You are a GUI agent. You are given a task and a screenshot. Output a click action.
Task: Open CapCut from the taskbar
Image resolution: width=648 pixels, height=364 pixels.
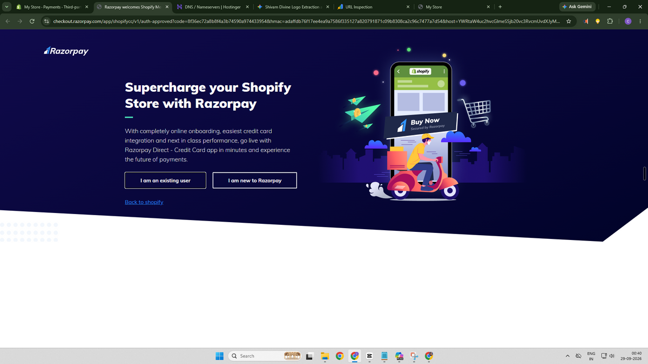[x=369, y=356]
